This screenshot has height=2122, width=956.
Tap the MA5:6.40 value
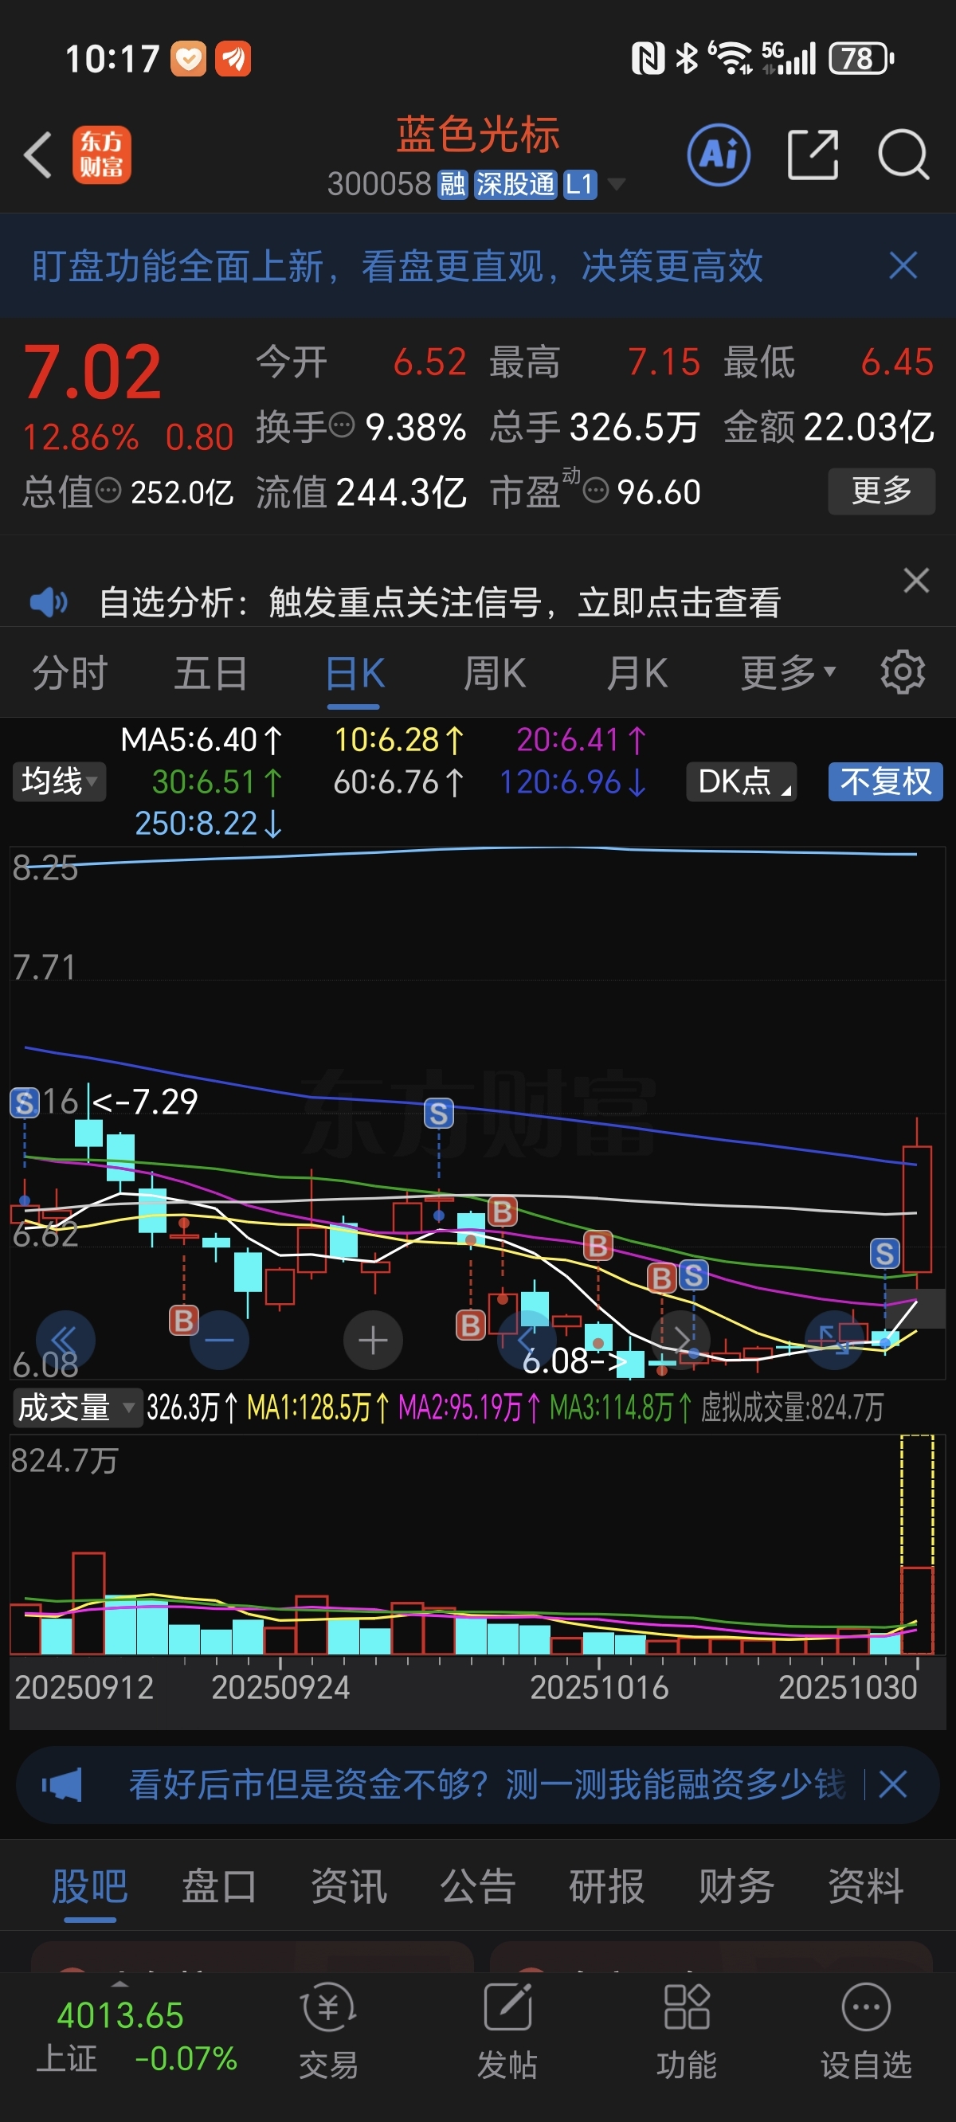click(202, 740)
